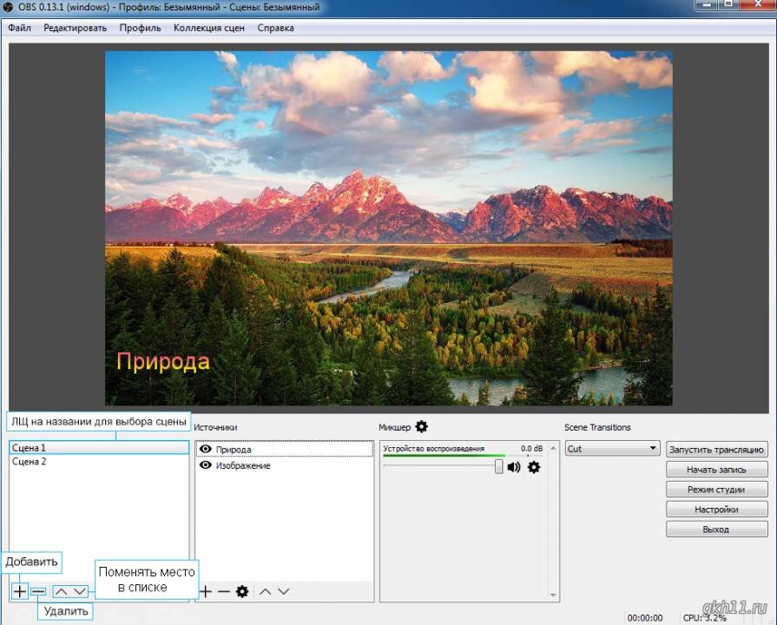Click OBS logo in title bar
This screenshot has height=625, width=777.
[x=8, y=7]
